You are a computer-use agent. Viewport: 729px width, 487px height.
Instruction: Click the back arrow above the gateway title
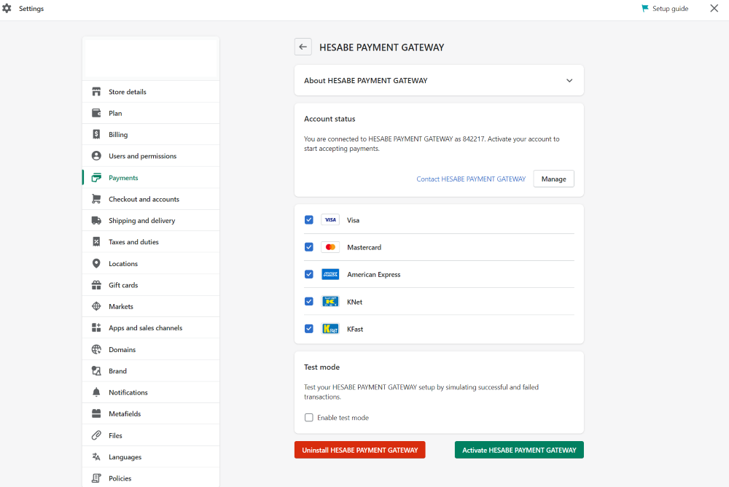(303, 46)
